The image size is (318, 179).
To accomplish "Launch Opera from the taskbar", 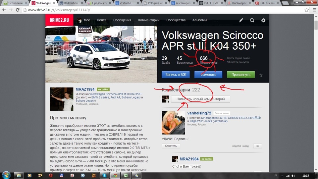I will click(x=51, y=176).
